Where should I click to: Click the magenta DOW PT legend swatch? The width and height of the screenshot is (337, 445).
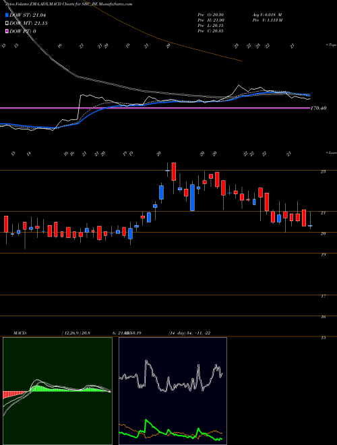click(x=7, y=31)
